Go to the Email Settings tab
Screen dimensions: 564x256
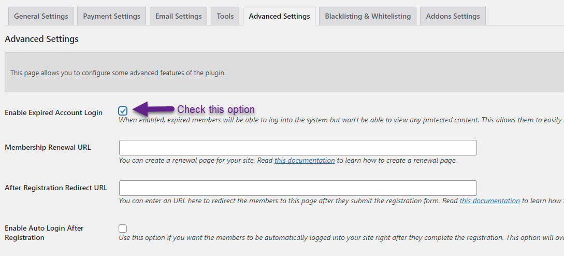click(x=178, y=16)
